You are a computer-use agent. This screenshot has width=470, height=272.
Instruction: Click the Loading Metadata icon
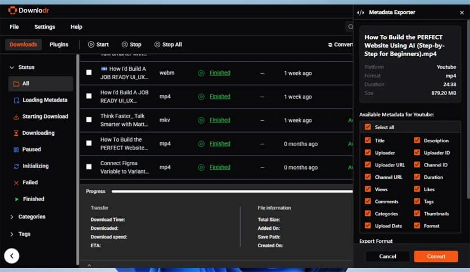(16, 100)
